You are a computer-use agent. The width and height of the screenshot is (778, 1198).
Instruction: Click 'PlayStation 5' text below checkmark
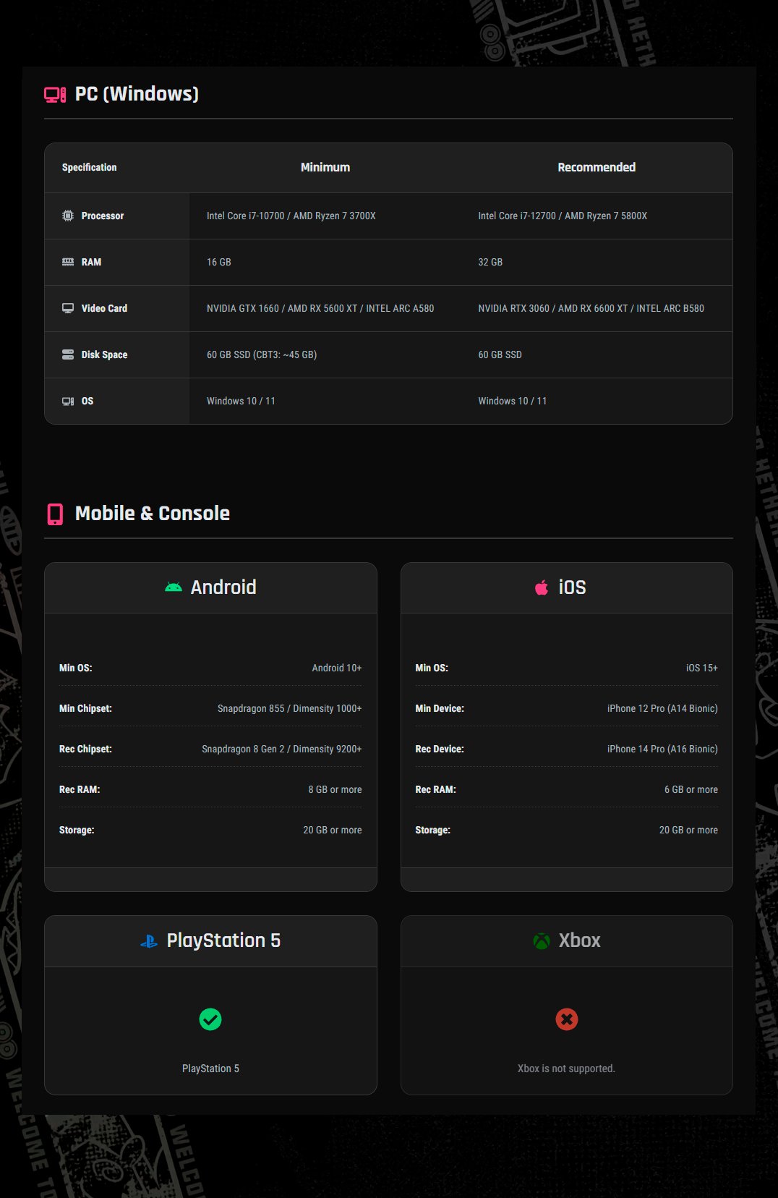(x=210, y=1069)
